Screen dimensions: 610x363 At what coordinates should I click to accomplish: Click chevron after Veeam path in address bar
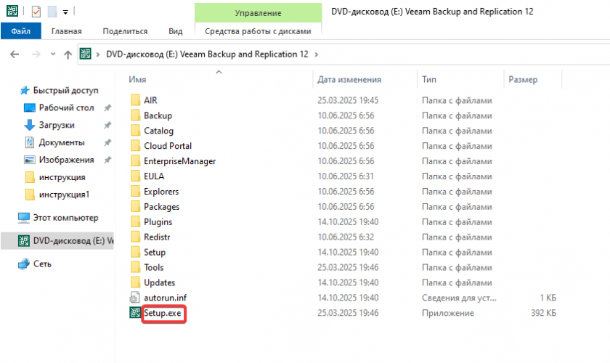coord(316,54)
